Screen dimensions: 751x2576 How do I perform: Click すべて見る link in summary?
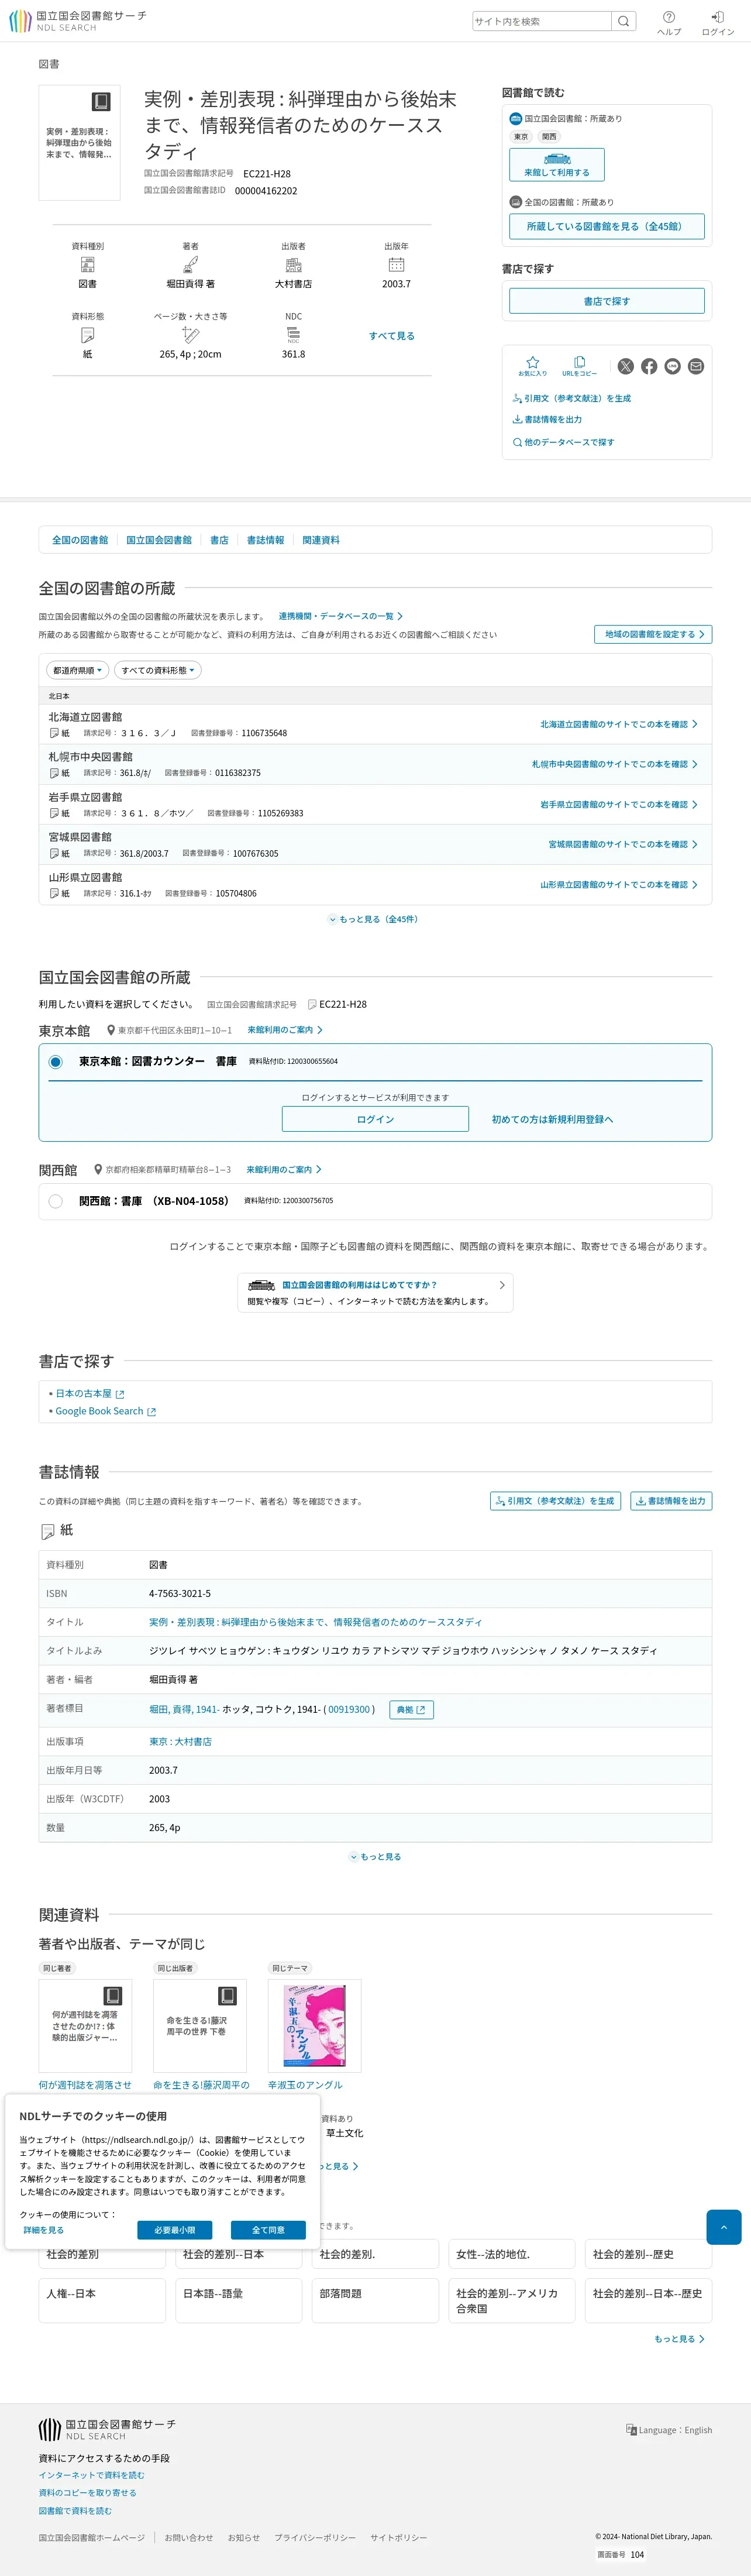click(x=391, y=336)
